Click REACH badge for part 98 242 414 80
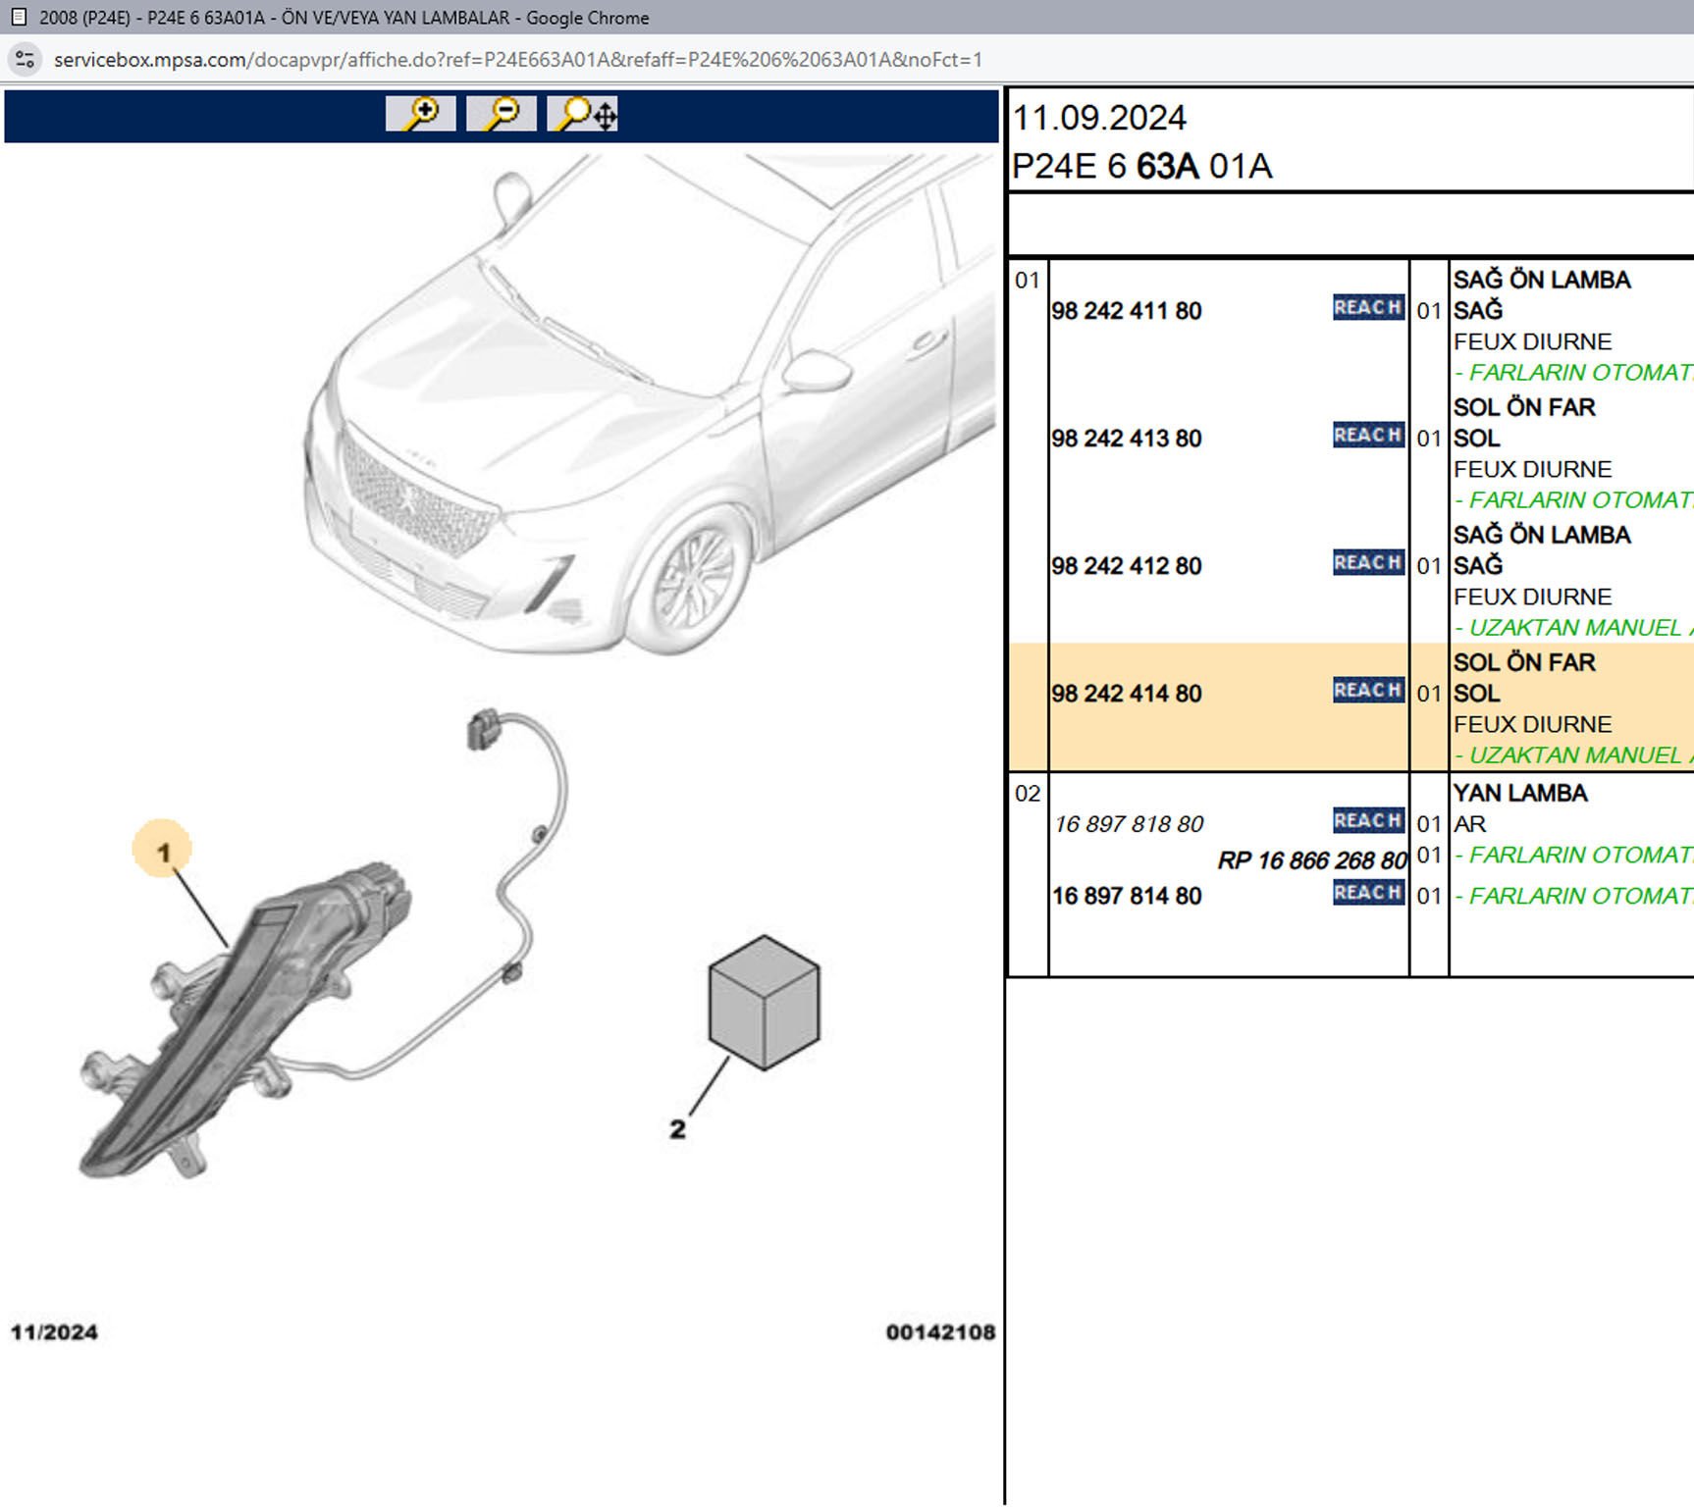 point(1367,691)
